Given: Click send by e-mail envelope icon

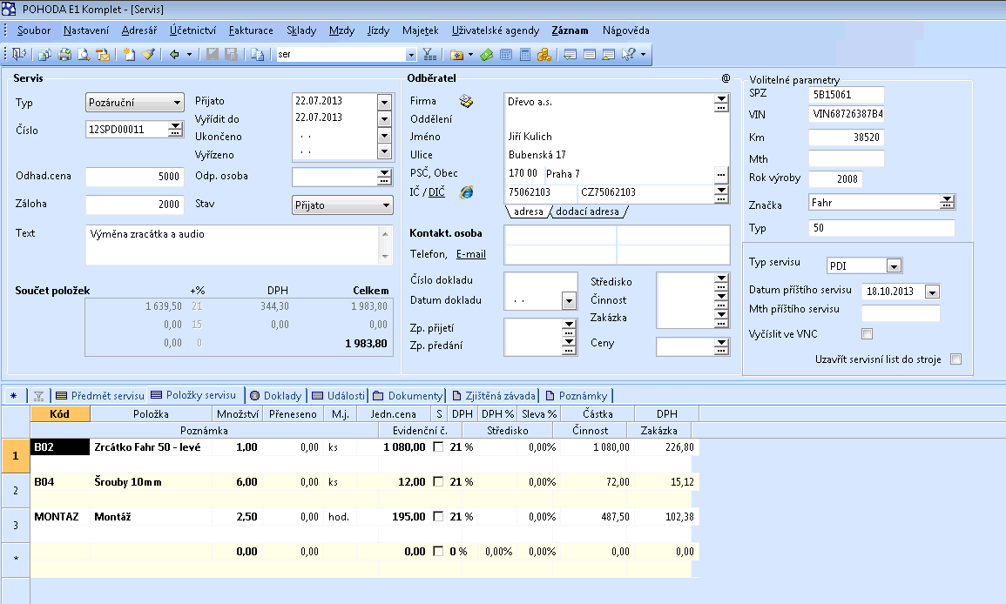Looking at the screenshot, I should (x=103, y=55).
